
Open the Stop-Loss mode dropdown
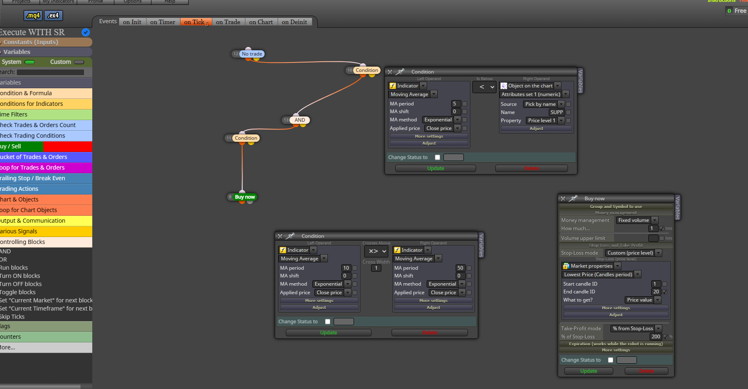click(634, 253)
